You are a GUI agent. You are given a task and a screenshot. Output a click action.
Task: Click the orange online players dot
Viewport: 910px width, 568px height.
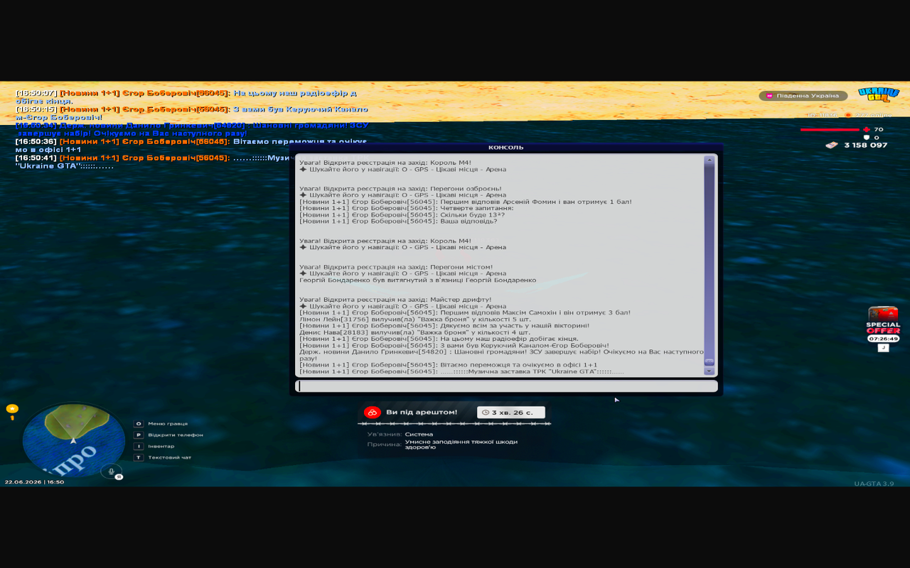pos(848,114)
